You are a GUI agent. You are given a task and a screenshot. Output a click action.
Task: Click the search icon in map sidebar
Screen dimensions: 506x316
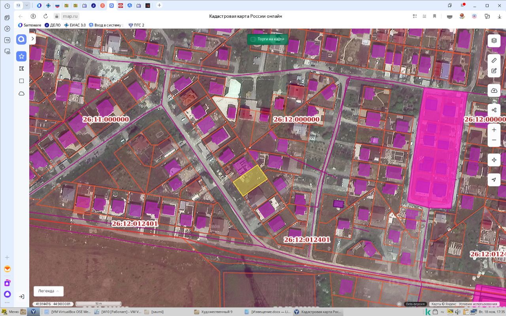click(21, 39)
